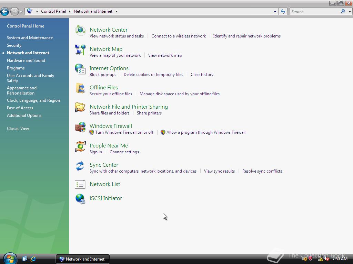Click the Windows Firewall brick wall icon
353x264 pixels.
point(80,127)
